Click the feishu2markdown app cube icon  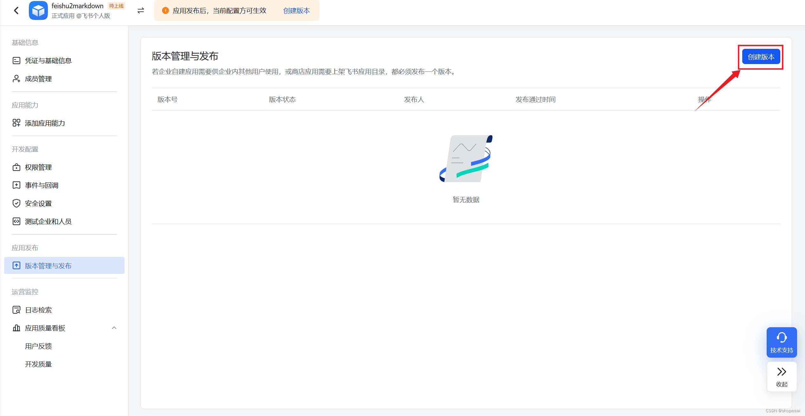click(38, 10)
